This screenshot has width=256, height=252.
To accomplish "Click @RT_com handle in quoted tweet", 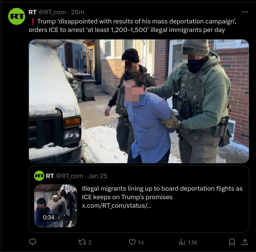I will point(69,176).
